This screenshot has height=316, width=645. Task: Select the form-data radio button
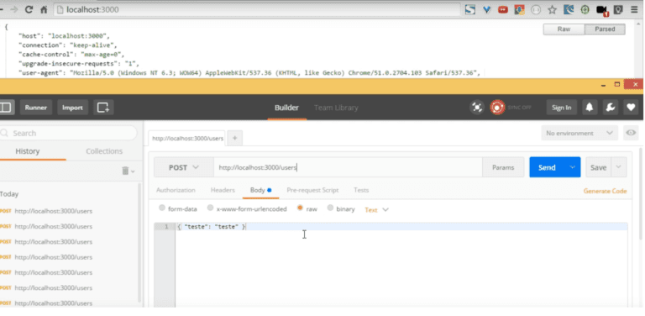point(161,208)
